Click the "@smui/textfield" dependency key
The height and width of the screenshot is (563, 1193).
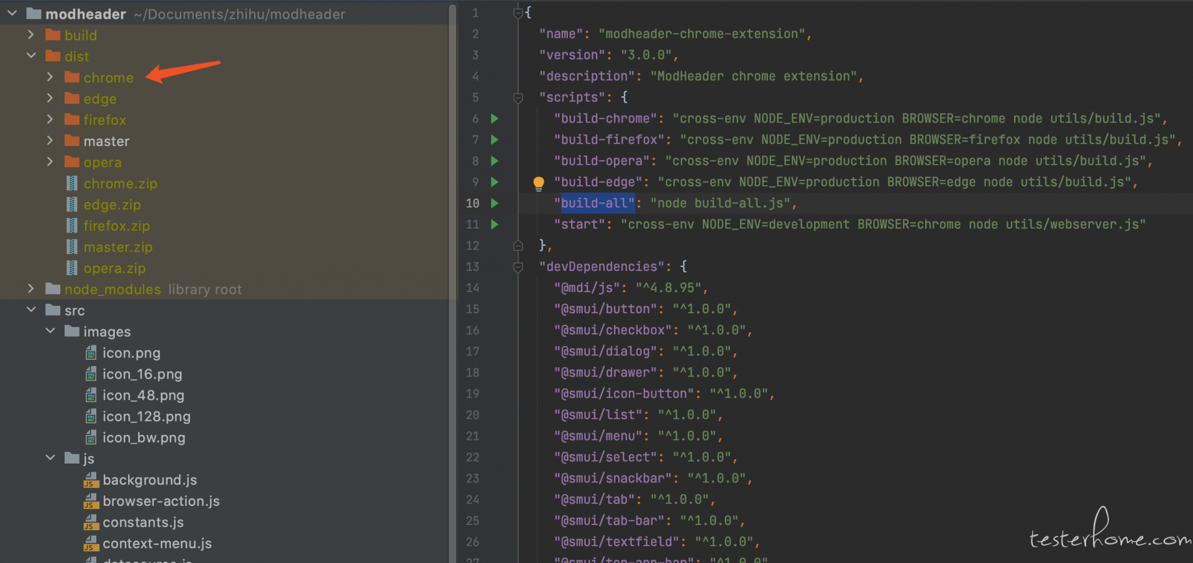click(x=617, y=542)
